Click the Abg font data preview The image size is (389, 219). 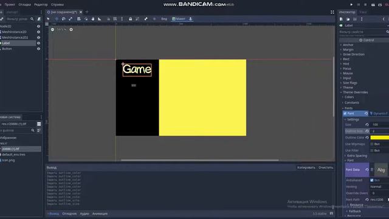click(x=381, y=170)
